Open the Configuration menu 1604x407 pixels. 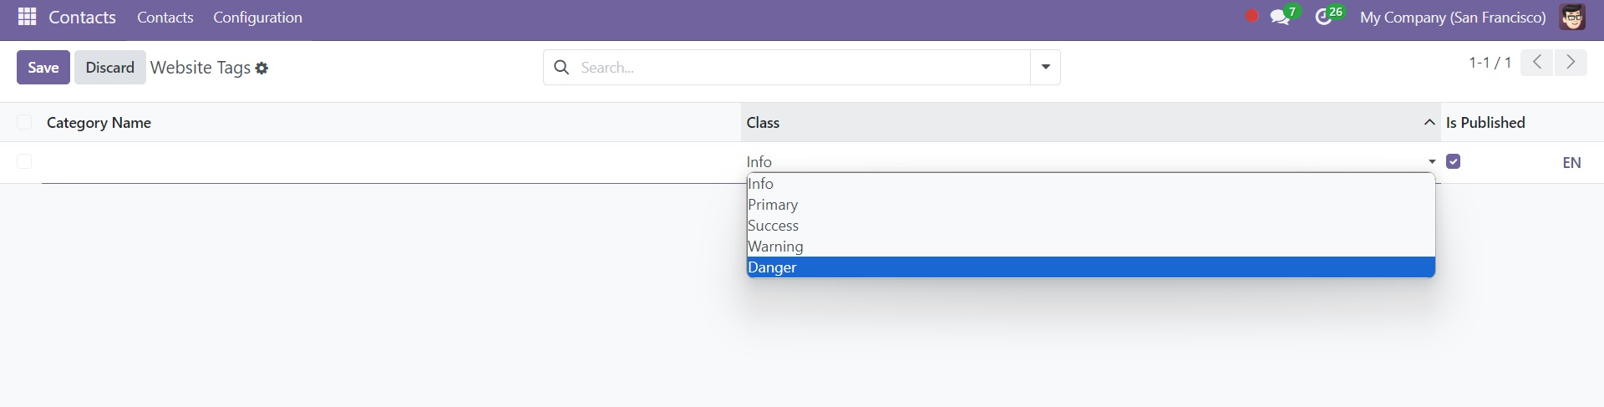257,18
